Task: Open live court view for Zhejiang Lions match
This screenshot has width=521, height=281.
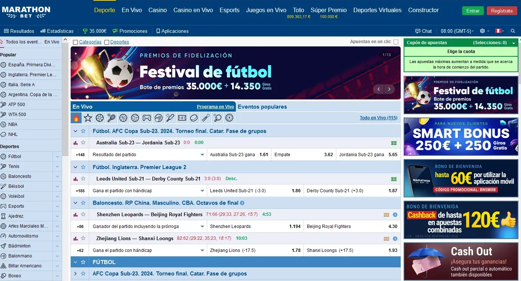Action: (x=386, y=239)
